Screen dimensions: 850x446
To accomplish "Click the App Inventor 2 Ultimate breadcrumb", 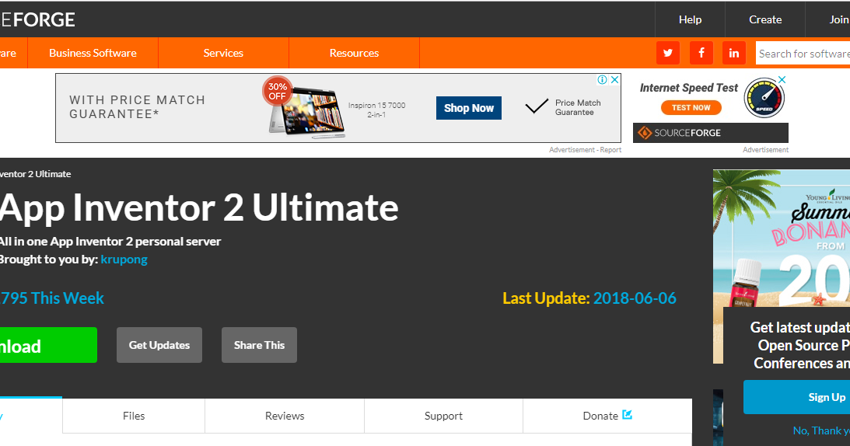I will tap(35, 174).
